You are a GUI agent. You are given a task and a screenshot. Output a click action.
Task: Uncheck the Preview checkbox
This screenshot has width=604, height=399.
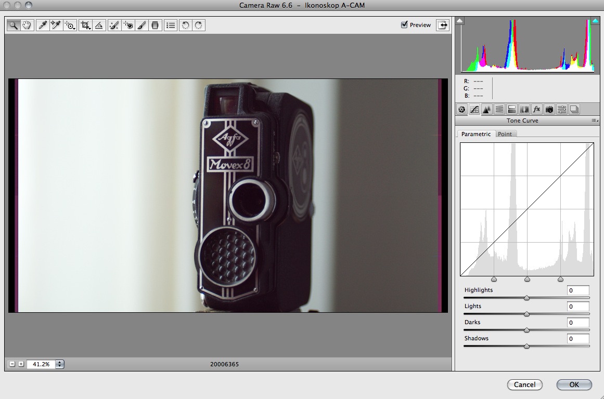click(x=404, y=24)
